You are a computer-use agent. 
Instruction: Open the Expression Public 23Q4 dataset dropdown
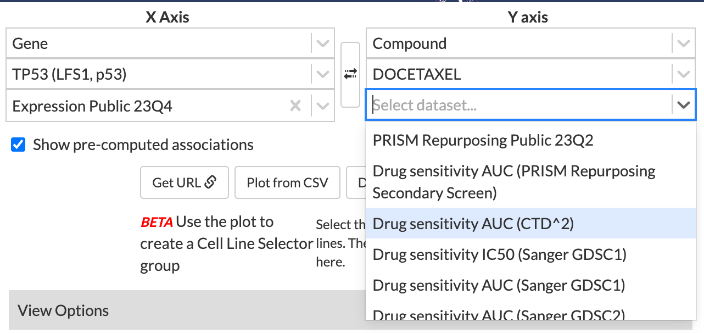click(x=323, y=106)
